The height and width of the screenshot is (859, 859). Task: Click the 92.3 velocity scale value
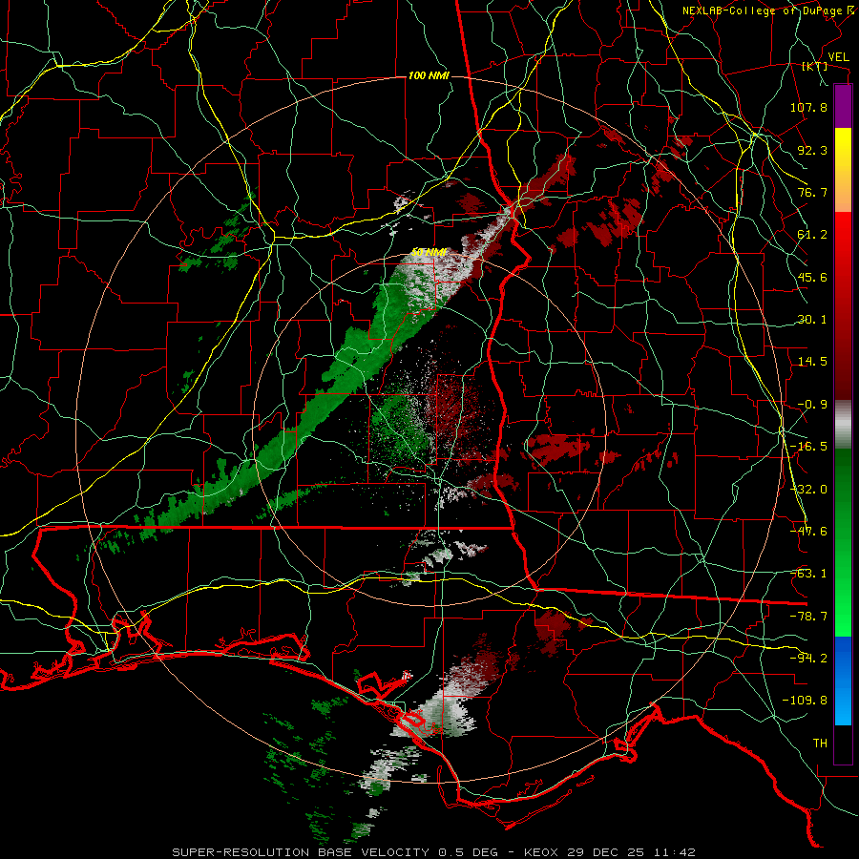(x=812, y=150)
